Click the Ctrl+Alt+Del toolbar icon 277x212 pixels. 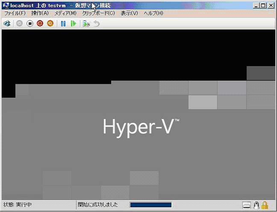coord(7,24)
